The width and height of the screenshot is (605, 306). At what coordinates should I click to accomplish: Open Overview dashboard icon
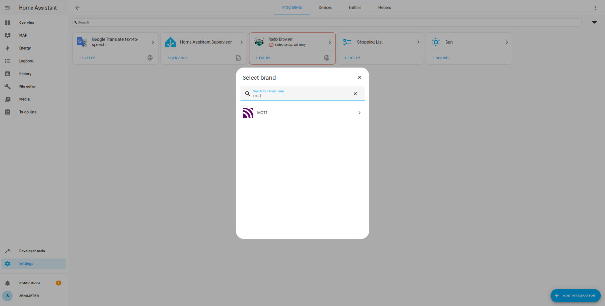point(7,22)
